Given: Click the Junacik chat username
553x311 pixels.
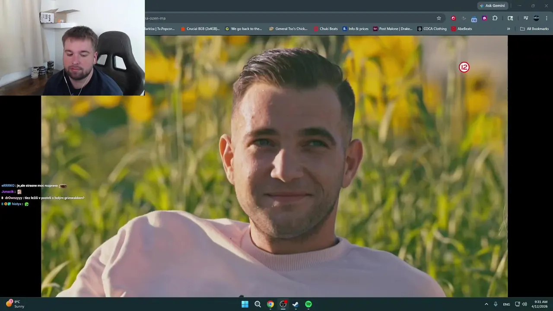Looking at the screenshot, I should pyautogui.click(x=7, y=192).
